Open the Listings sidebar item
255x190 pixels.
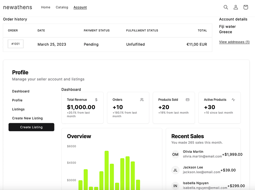18,109
